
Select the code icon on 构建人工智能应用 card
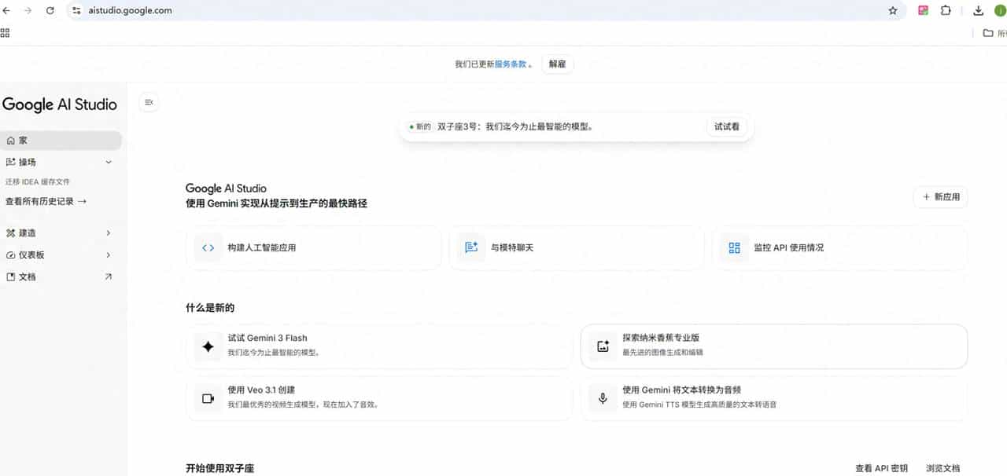click(208, 247)
